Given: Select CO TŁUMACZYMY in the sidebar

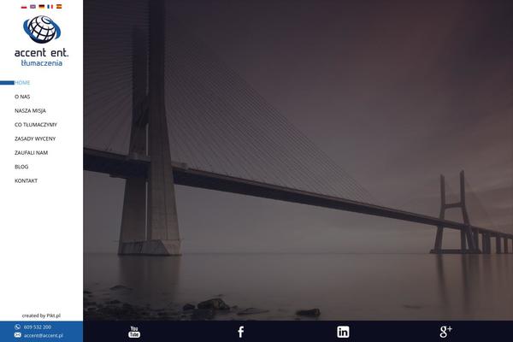Looking at the screenshot, I should coord(35,125).
